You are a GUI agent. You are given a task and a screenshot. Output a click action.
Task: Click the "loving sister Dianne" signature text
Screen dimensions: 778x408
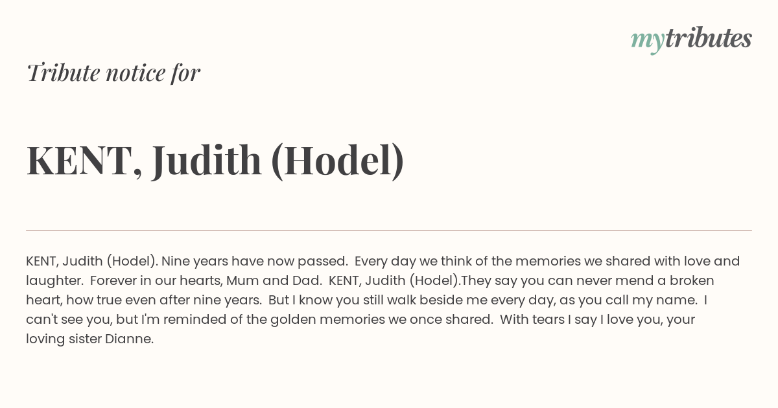(89, 339)
